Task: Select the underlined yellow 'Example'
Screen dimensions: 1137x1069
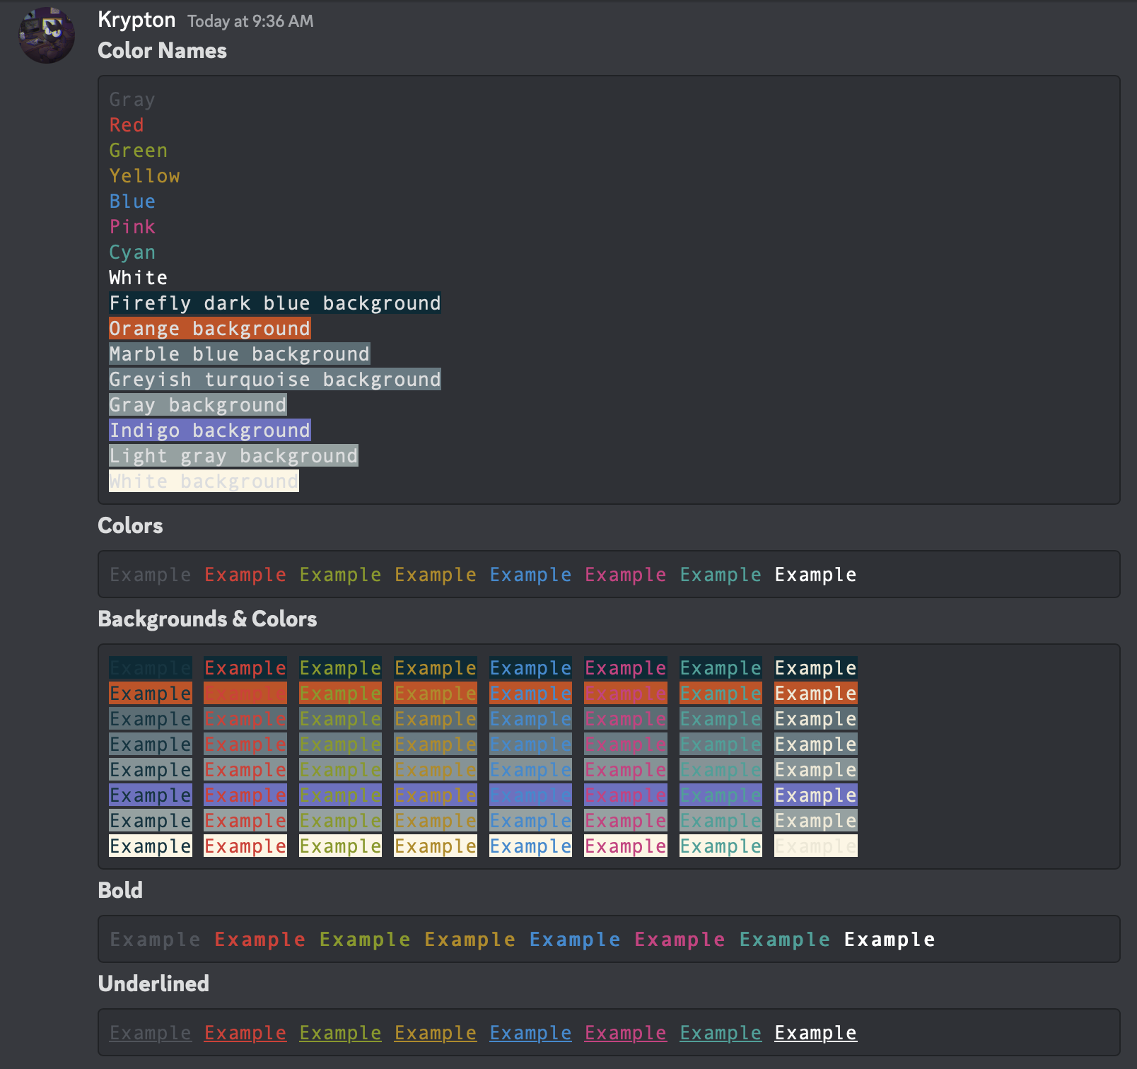Action: coord(436,1033)
